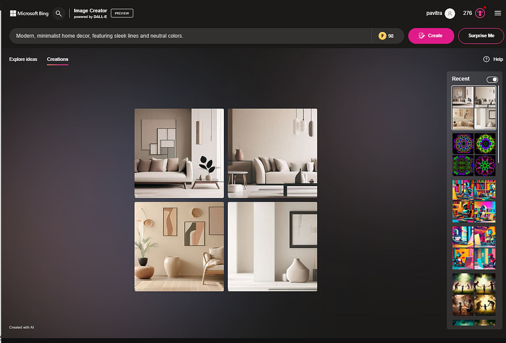The width and height of the screenshot is (506, 343).
Task: Open the white vase with framed picture image
Action: (x=272, y=247)
